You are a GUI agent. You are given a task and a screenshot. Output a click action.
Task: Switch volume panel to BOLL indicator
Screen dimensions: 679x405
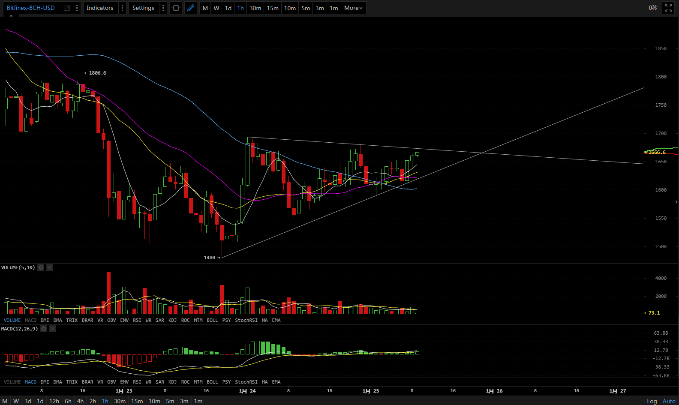click(x=212, y=320)
